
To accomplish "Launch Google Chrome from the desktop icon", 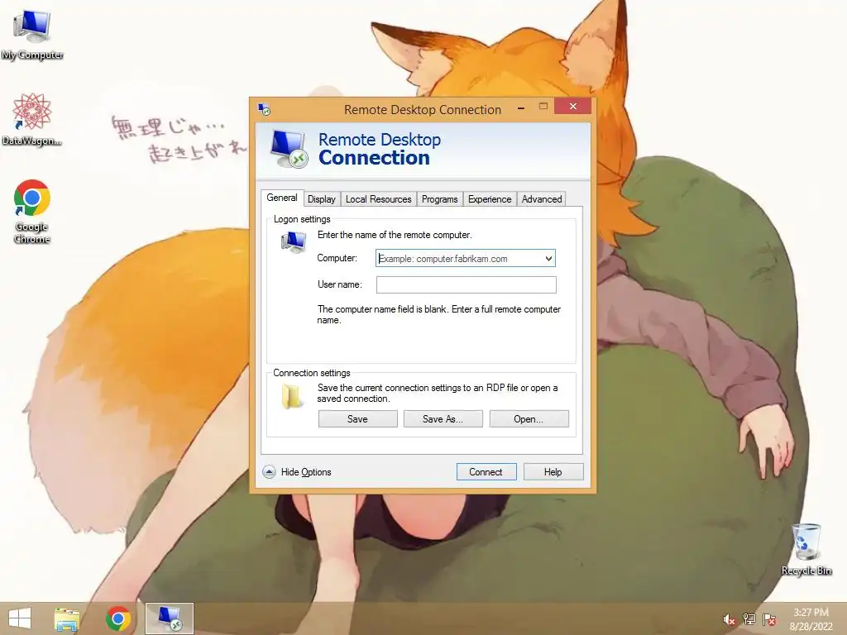I will (x=32, y=212).
